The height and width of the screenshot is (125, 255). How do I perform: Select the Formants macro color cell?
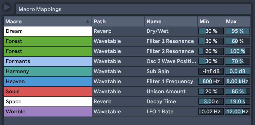(48, 61)
